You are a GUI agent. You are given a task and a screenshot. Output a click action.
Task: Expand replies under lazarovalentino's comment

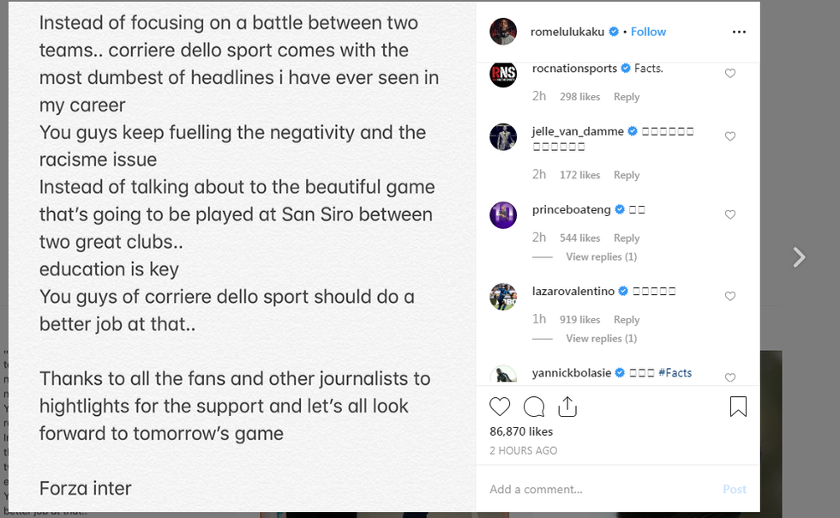point(601,338)
